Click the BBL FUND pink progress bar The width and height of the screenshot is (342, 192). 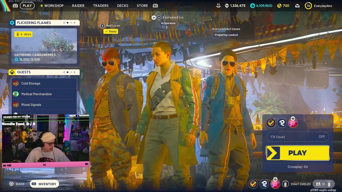coord(46,165)
